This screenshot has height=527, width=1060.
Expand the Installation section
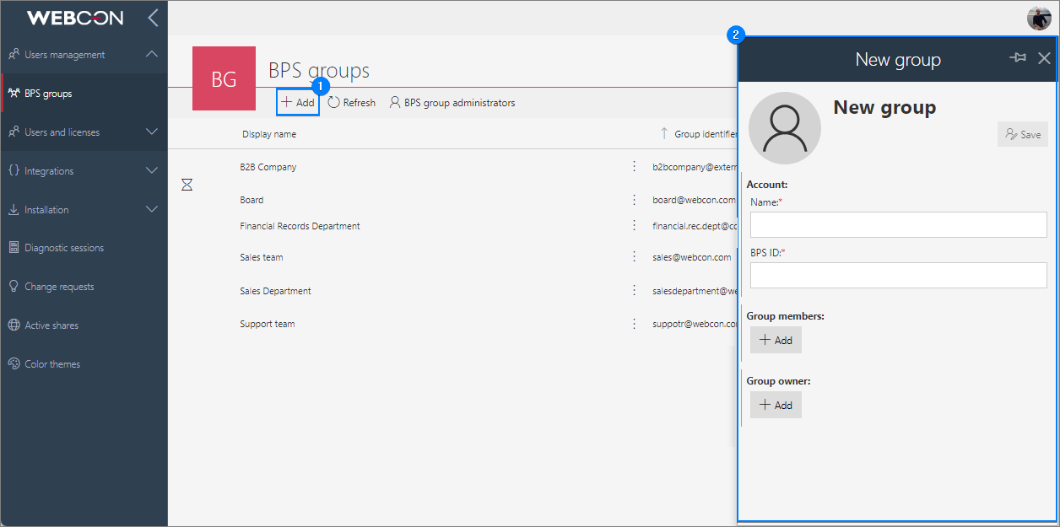click(152, 209)
